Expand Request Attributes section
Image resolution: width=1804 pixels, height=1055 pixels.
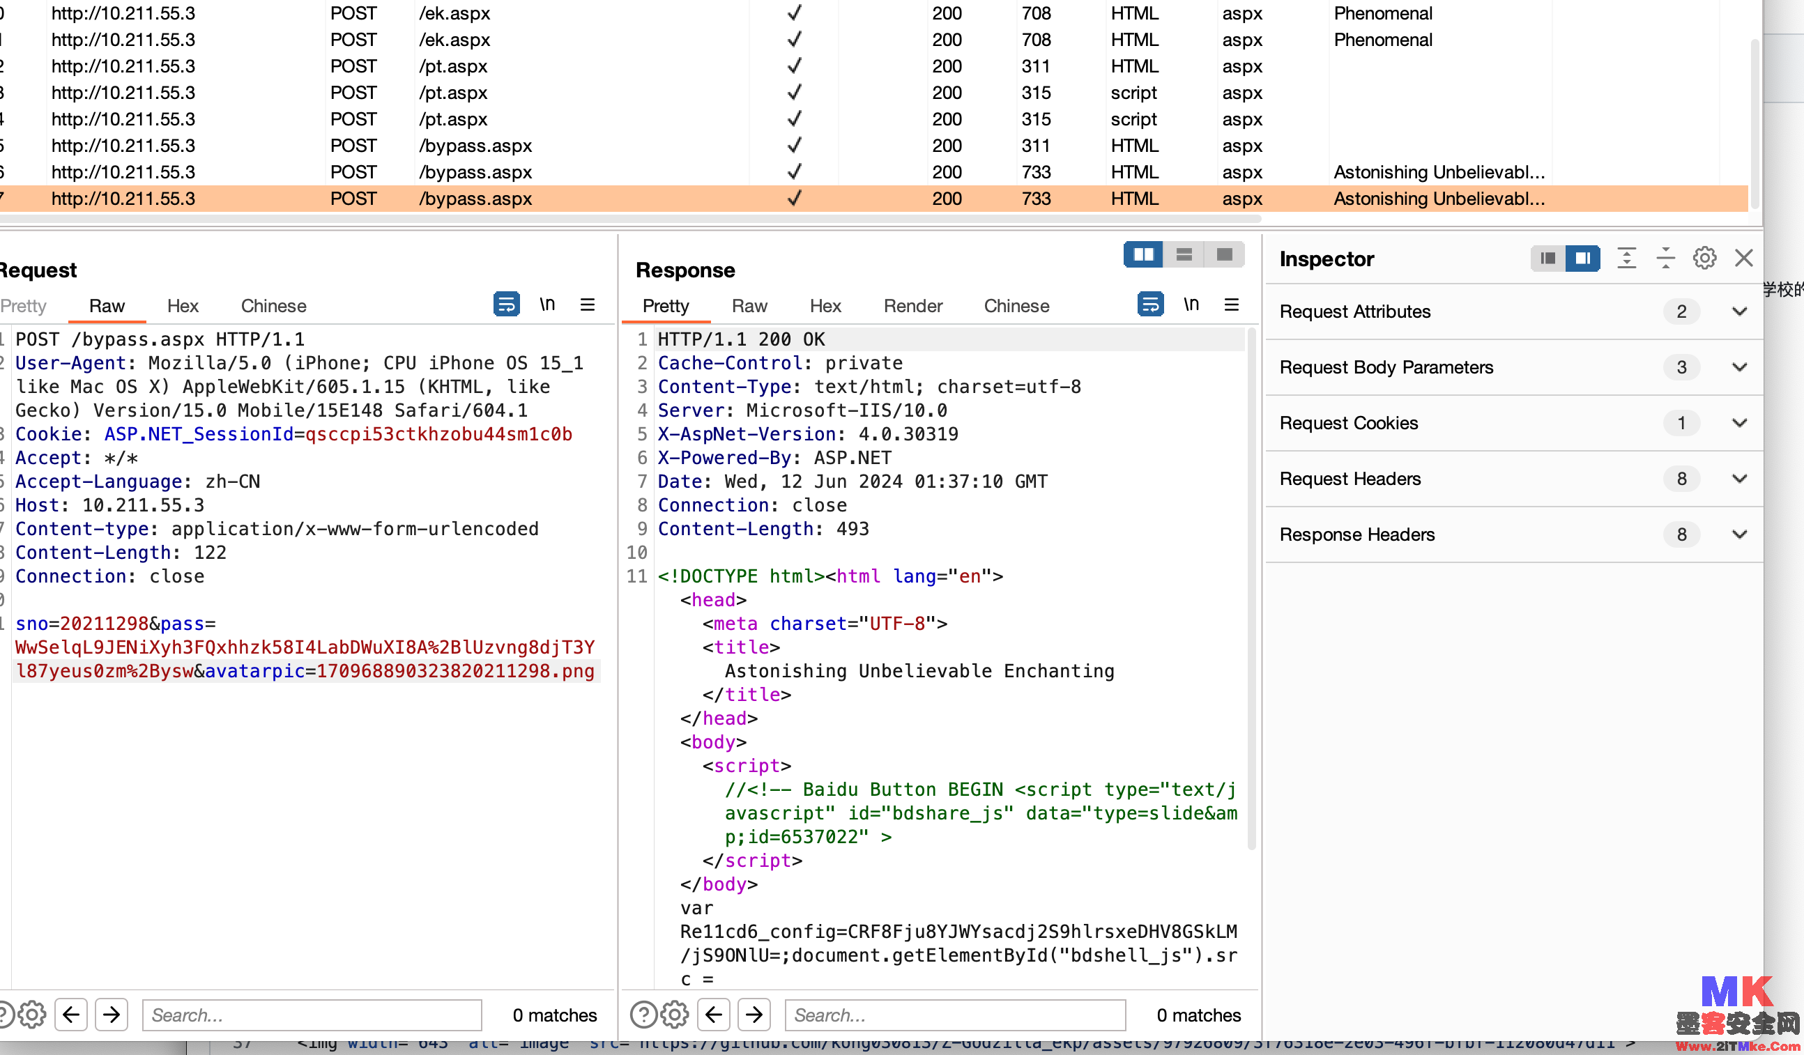click(1740, 311)
